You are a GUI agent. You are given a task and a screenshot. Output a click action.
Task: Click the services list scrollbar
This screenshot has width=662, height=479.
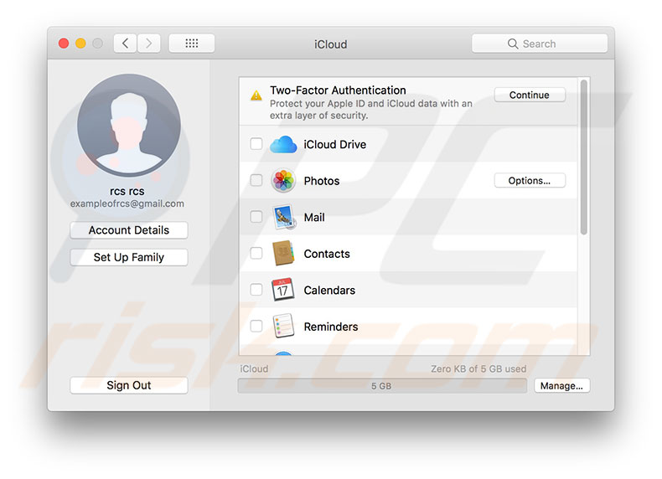tap(584, 157)
